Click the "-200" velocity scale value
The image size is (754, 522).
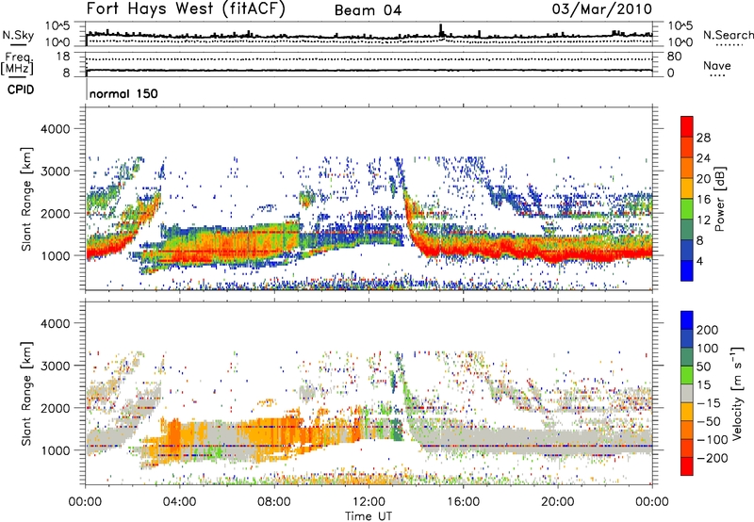coord(713,458)
